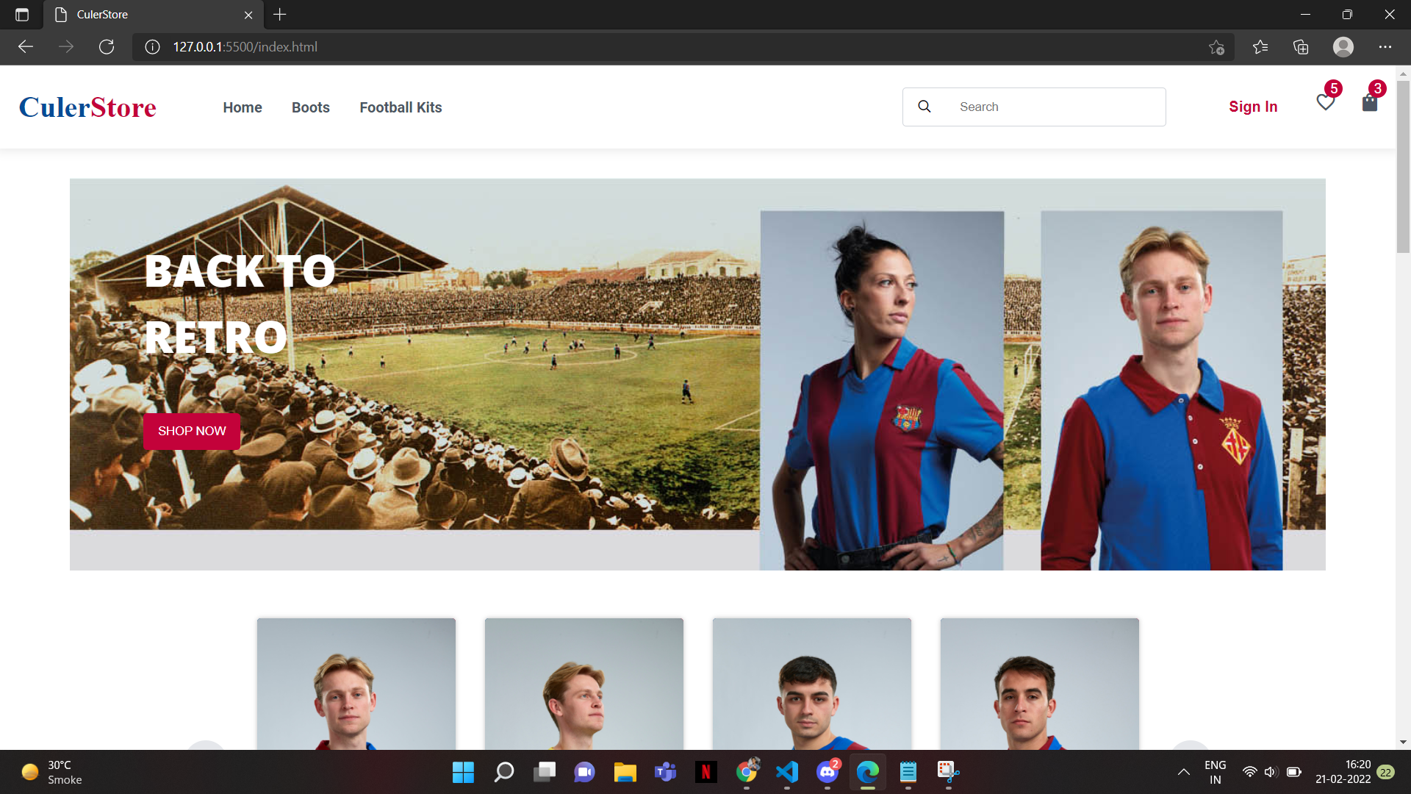The height and width of the screenshot is (794, 1411).
Task: Click the search magnifier icon
Action: 924,107
